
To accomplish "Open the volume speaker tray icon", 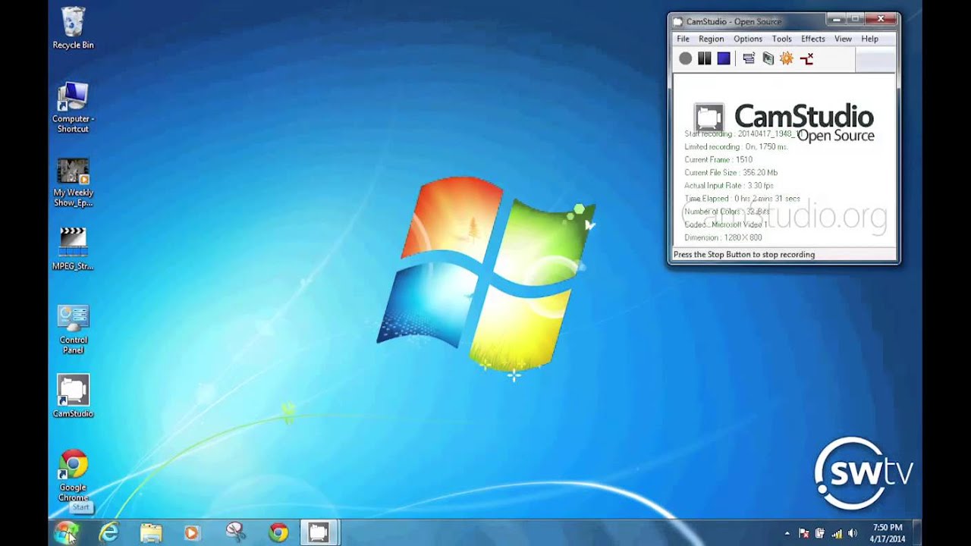I will pos(853,534).
